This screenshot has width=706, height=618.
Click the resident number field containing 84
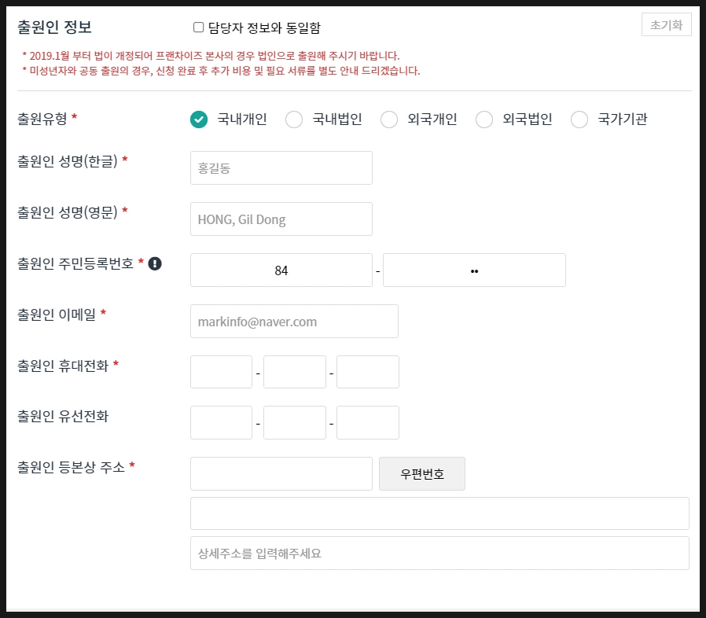(x=281, y=270)
